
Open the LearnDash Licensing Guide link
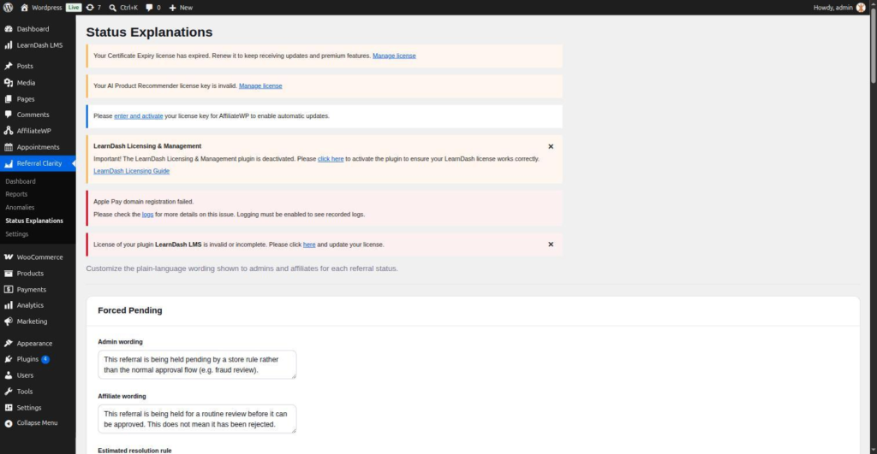coord(131,172)
